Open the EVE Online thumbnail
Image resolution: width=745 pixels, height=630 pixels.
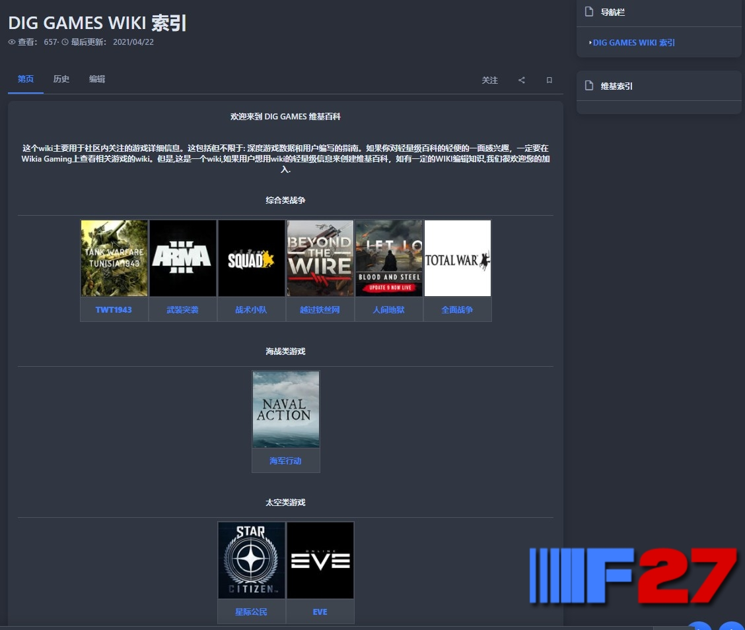tap(320, 560)
